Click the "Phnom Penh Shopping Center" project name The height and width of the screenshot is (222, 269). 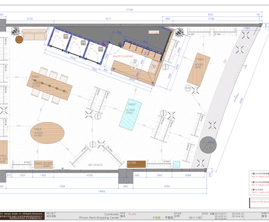(x=99, y=217)
